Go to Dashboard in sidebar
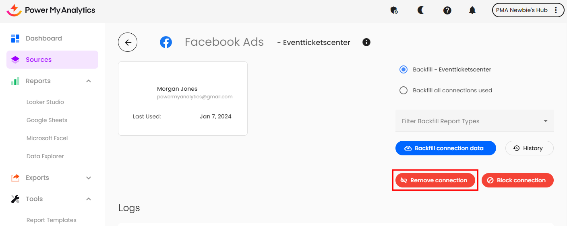 click(43, 39)
